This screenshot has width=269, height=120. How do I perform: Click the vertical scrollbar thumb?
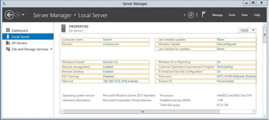coord(265,35)
